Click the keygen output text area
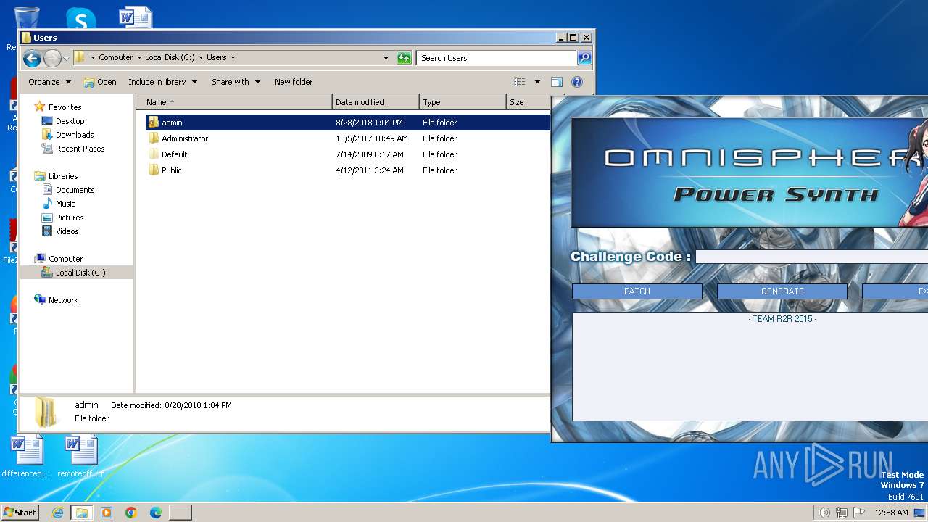 point(750,367)
